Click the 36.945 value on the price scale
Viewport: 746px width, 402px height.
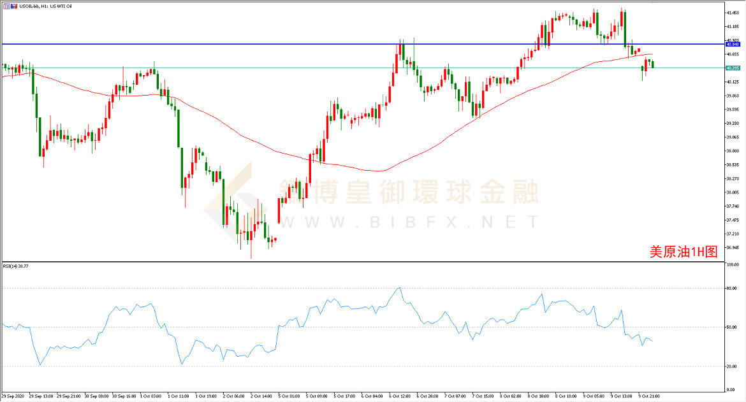coord(732,247)
